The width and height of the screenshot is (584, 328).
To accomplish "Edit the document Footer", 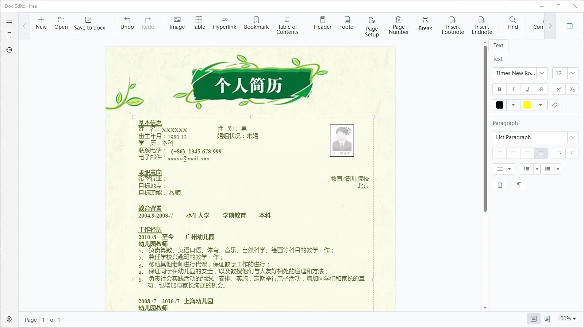I will pyautogui.click(x=347, y=23).
